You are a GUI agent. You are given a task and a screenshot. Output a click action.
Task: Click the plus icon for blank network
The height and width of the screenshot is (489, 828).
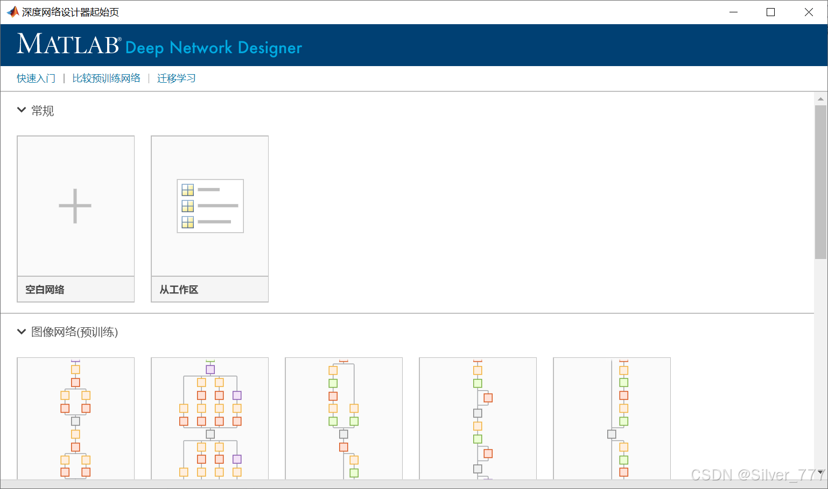(x=75, y=206)
